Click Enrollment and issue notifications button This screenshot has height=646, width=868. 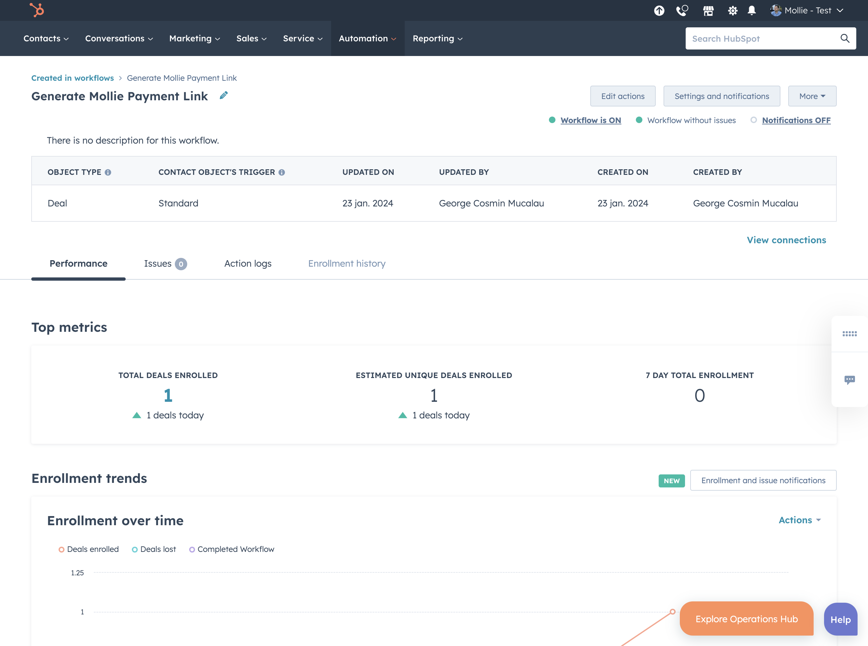point(763,480)
